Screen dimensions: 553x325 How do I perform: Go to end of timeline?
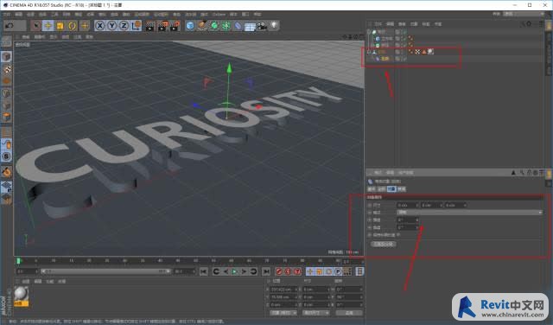click(266, 271)
